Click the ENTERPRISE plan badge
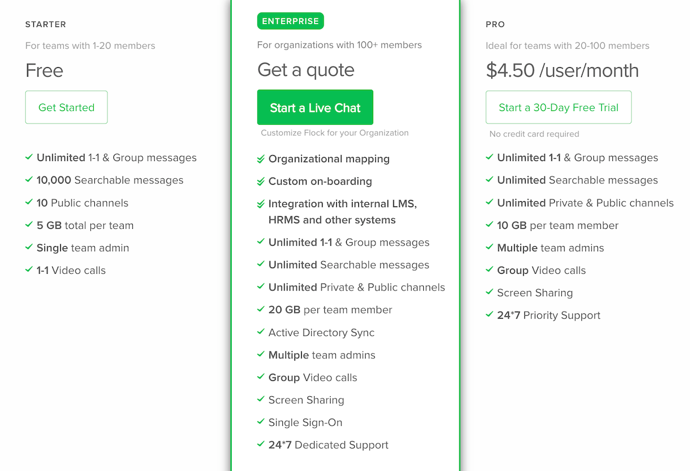 pyautogui.click(x=290, y=21)
